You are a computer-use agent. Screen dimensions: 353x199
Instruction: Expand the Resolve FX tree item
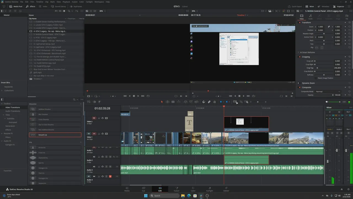click(2, 133)
